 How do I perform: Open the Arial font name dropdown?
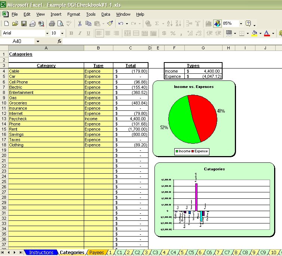47,33
